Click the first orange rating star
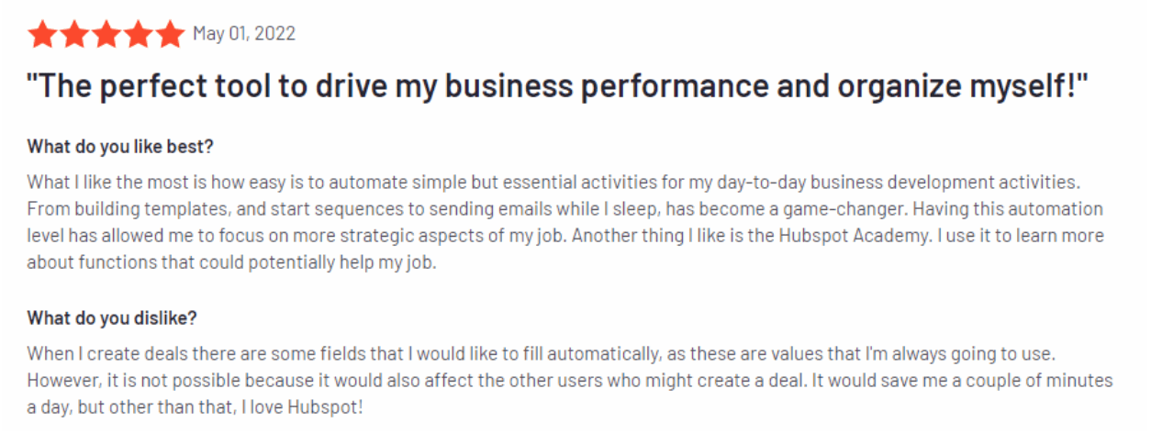This screenshot has height=433, width=1151. tap(42, 35)
